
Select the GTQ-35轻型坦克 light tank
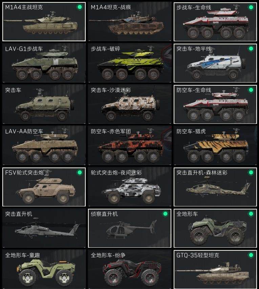(215, 269)
